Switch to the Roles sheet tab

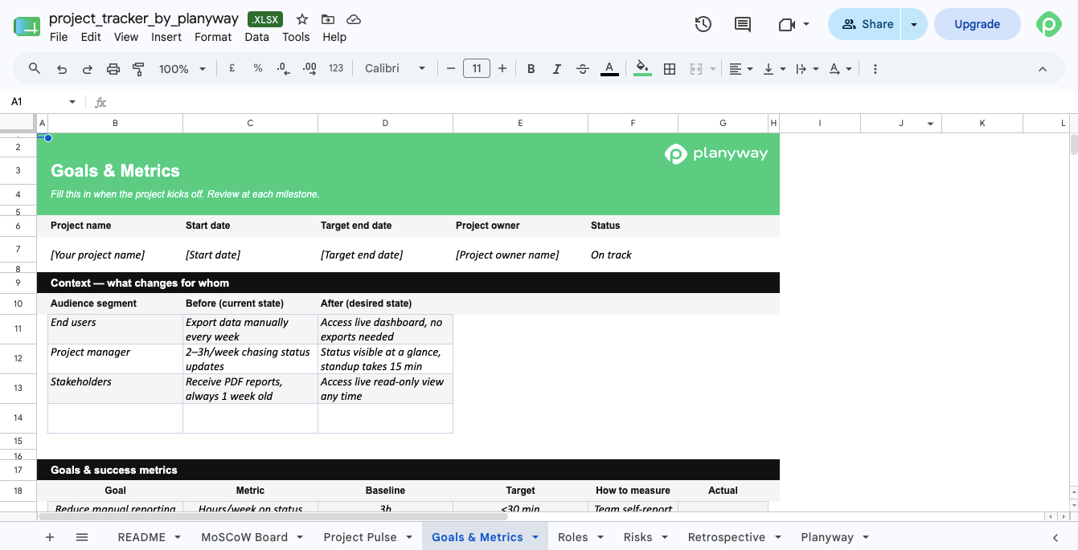click(x=573, y=537)
